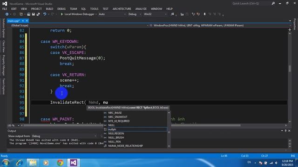
Task: Select NULLREGION in the IntelliSense list
Action: (x=135, y=134)
